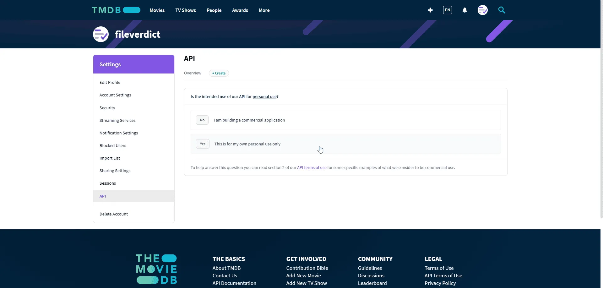Click the + Create button
The width and height of the screenshot is (603, 288).
(x=219, y=73)
